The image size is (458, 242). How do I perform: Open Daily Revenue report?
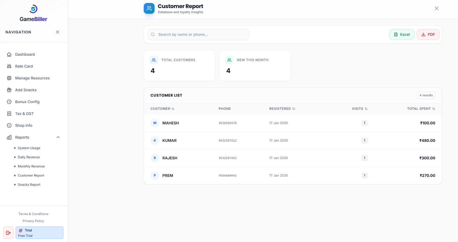29,157
